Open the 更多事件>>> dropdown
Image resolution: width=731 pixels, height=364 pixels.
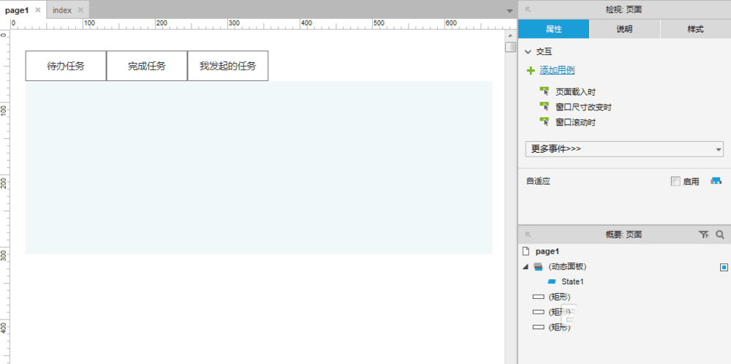point(625,149)
